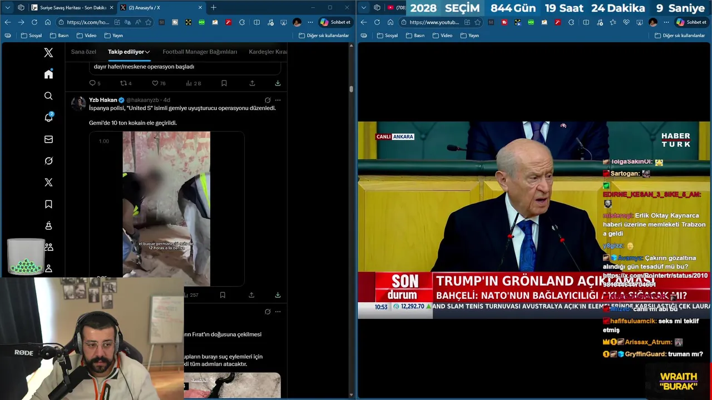The height and width of the screenshot is (400, 712).
Task: Open view stats showing 257 under the video
Action: 190,295
